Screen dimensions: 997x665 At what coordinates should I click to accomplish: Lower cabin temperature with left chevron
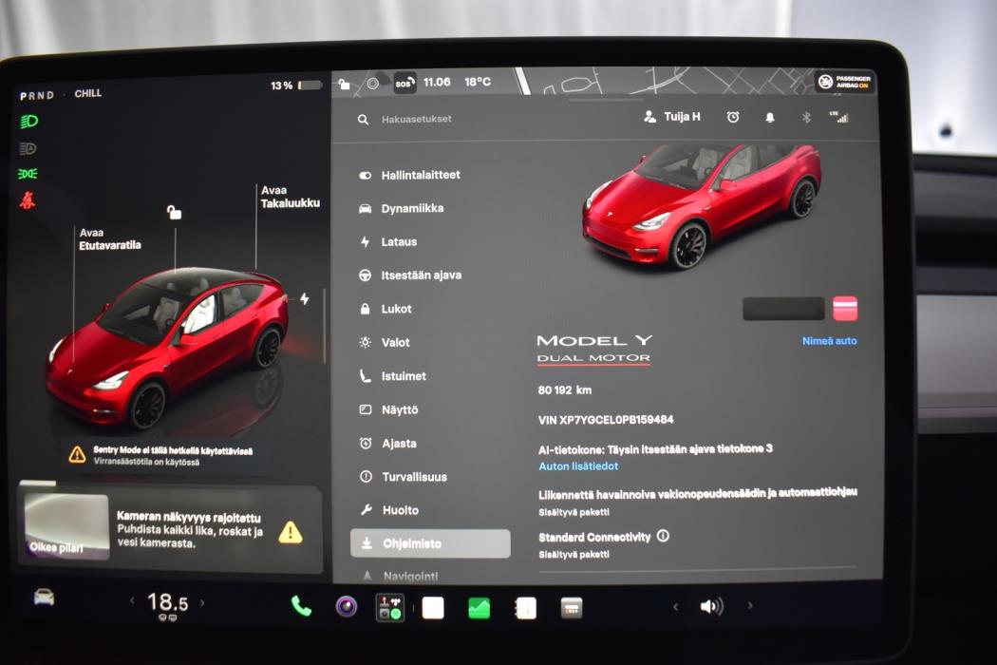click(132, 600)
